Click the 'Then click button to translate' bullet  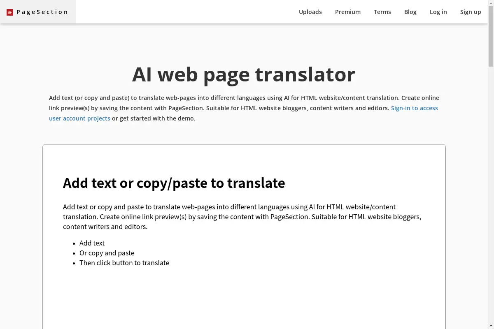pyautogui.click(x=124, y=263)
